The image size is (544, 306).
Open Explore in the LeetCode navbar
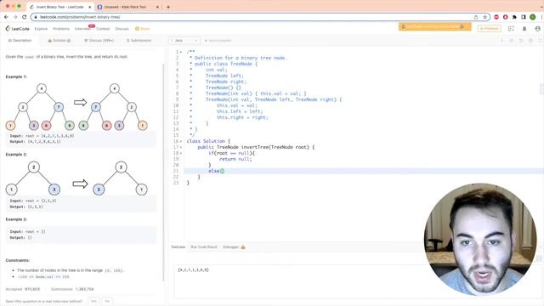(x=41, y=29)
